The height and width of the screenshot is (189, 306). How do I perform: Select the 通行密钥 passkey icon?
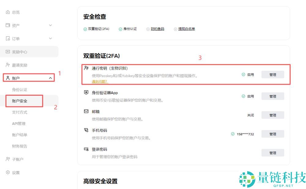tap(86, 68)
